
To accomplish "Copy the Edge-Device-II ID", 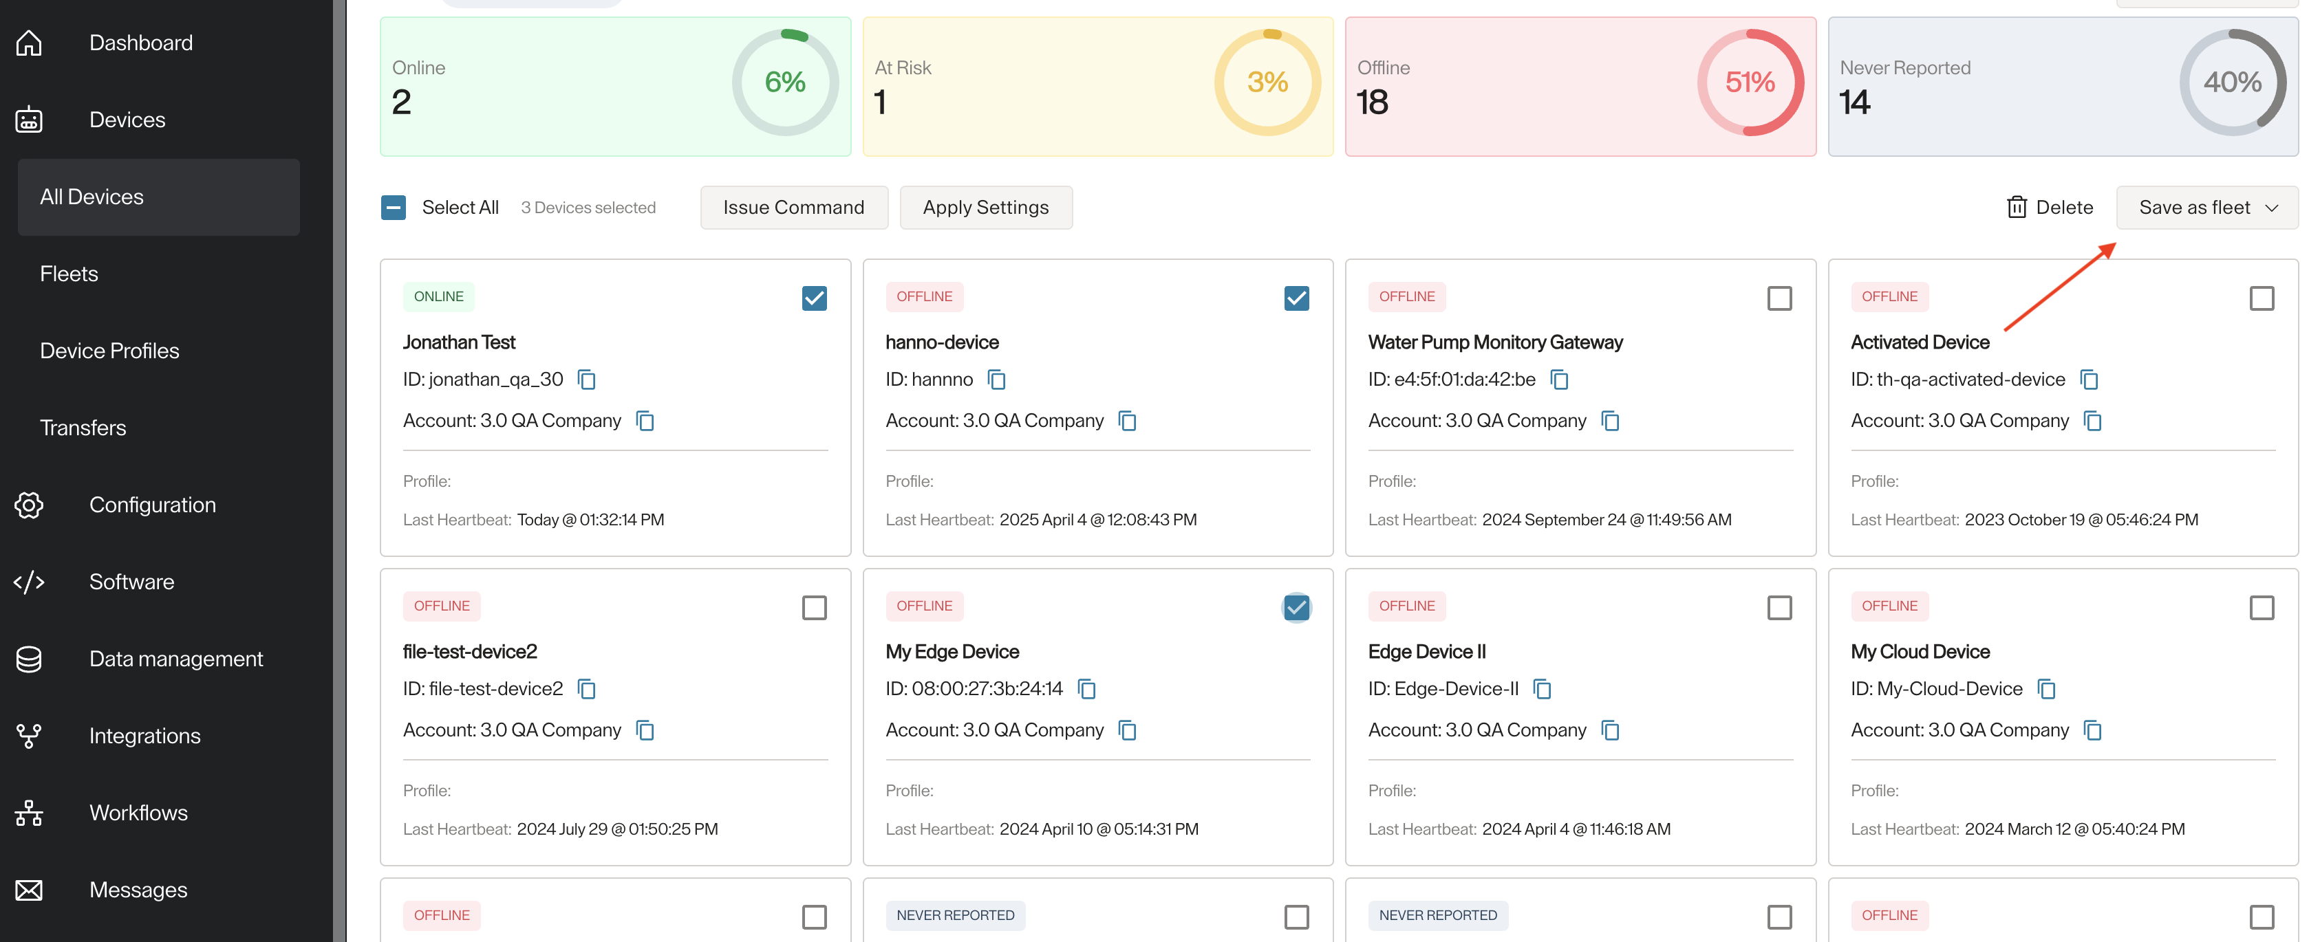I will click(1542, 689).
